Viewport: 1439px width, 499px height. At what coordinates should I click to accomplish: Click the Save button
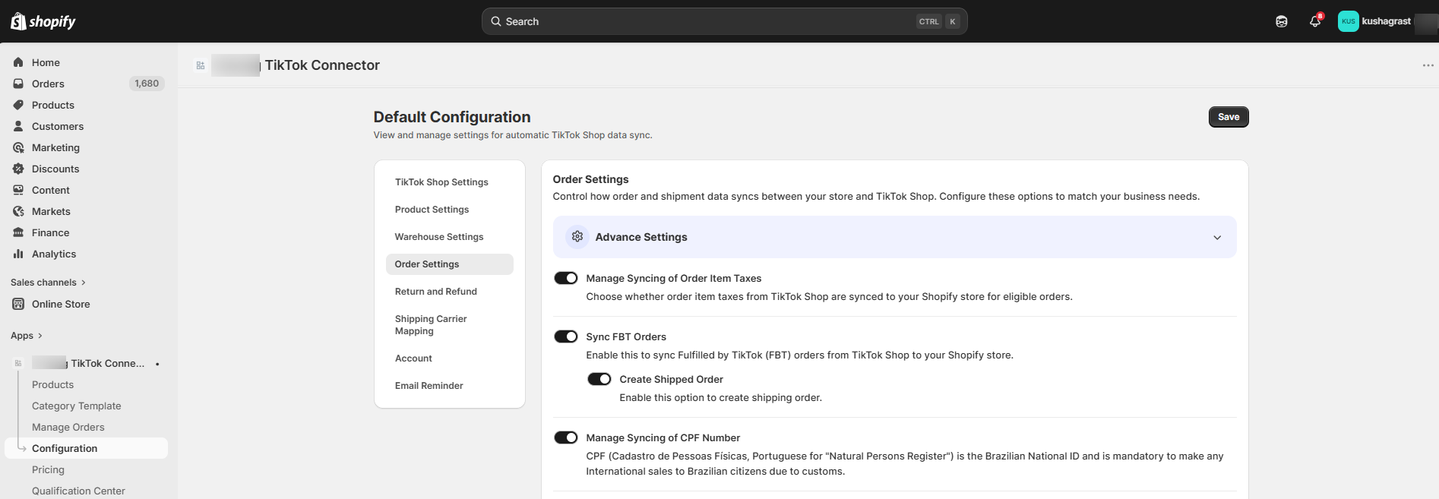(1228, 117)
